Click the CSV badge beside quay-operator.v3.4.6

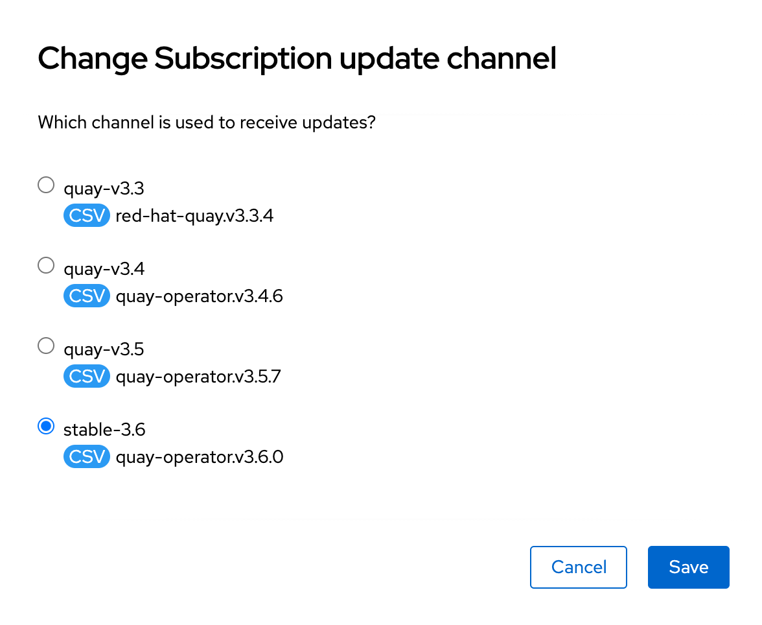tap(87, 296)
